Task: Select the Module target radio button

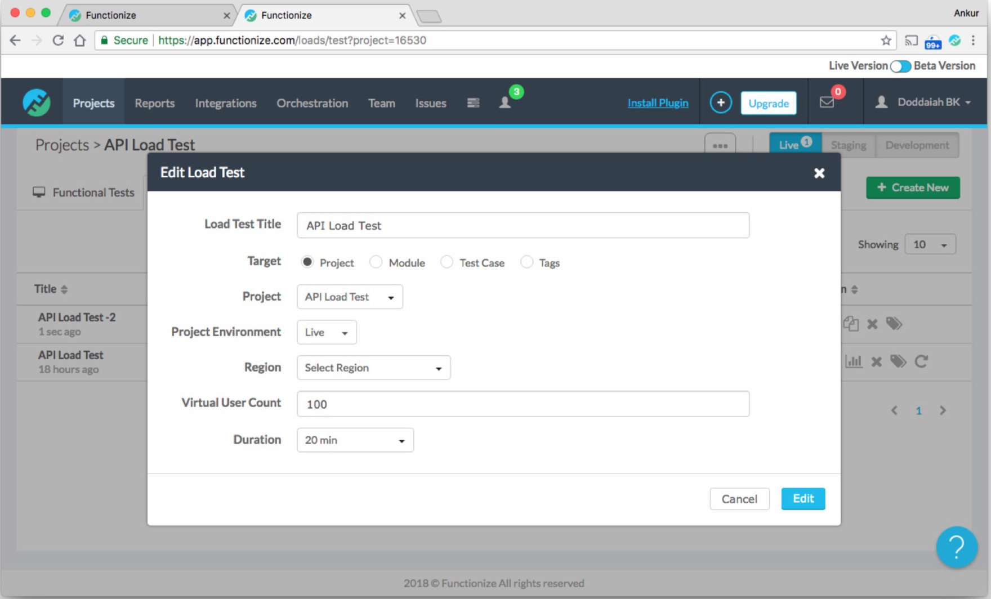Action: (x=376, y=262)
